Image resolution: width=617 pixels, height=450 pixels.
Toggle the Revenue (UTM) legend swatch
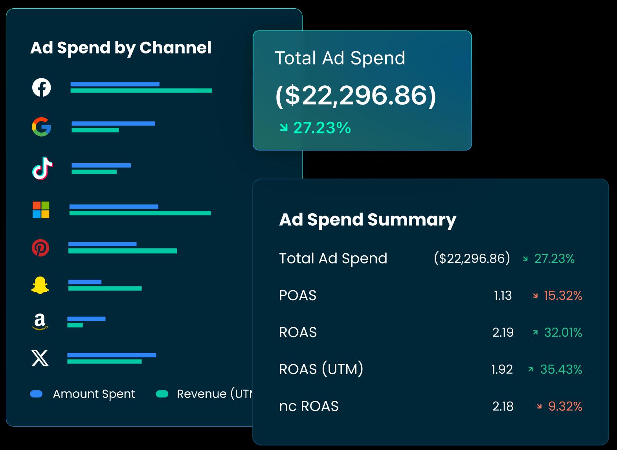click(162, 394)
